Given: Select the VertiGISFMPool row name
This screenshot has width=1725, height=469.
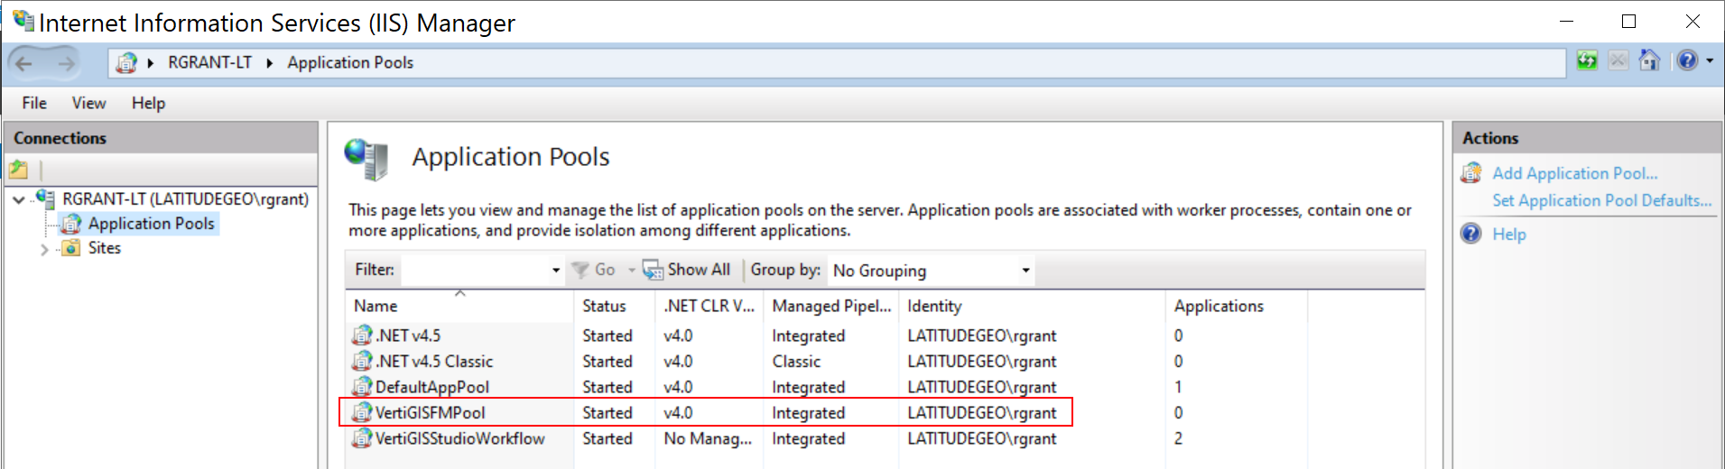Looking at the screenshot, I should click(431, 413).
